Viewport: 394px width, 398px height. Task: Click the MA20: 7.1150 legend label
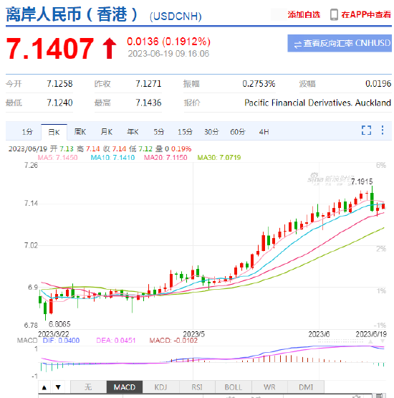tap(165, 158)
